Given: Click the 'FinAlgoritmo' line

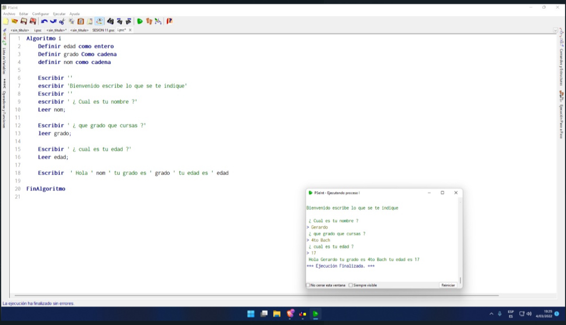Looking at the screenshot, I should coord(46,189).
